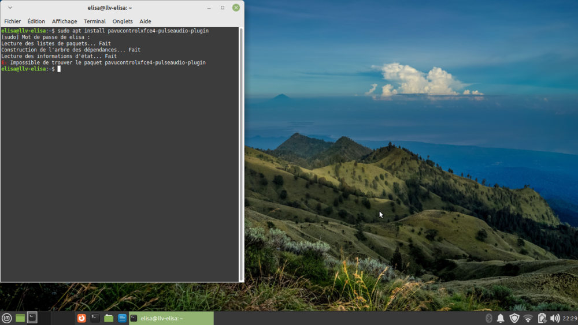Click the elisa@llv-elisa taskbar window button

(171, 318)
